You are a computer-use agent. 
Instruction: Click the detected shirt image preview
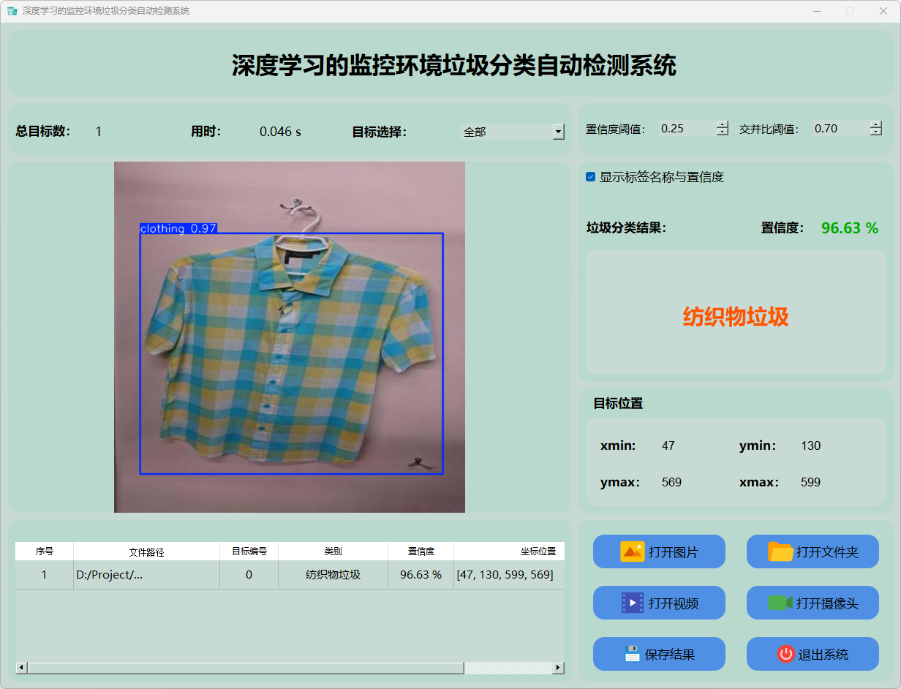290,337
